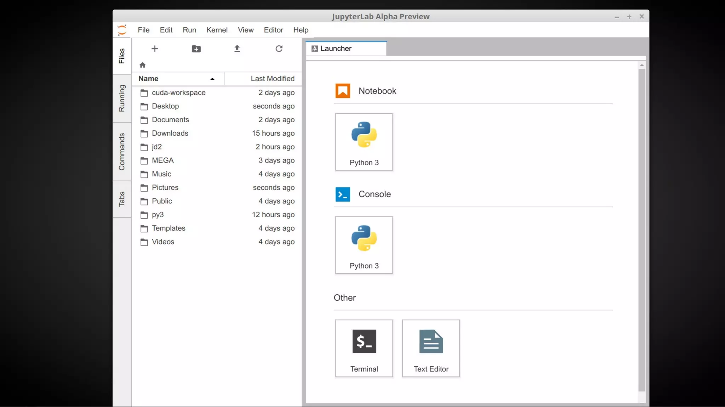Open the View menu
The width and height of the screenshot is (725, 407).
click(x=246, y=30)
